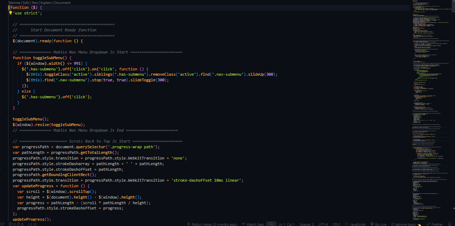Click Explain in the Tabnine codelens
Screen dimensions: 455x226
tap(46, 2)
